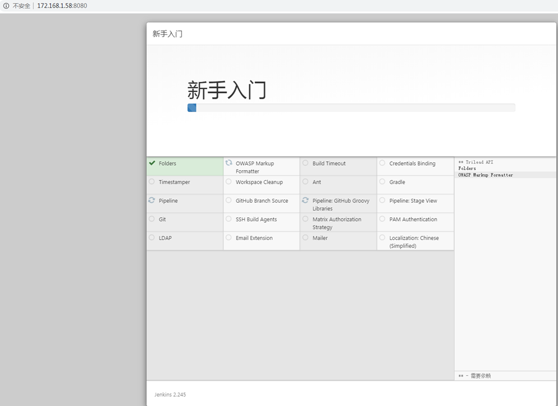
Task: Click the Localization: Chinese (Simplified) label
Action: click(x=414, y=242)
